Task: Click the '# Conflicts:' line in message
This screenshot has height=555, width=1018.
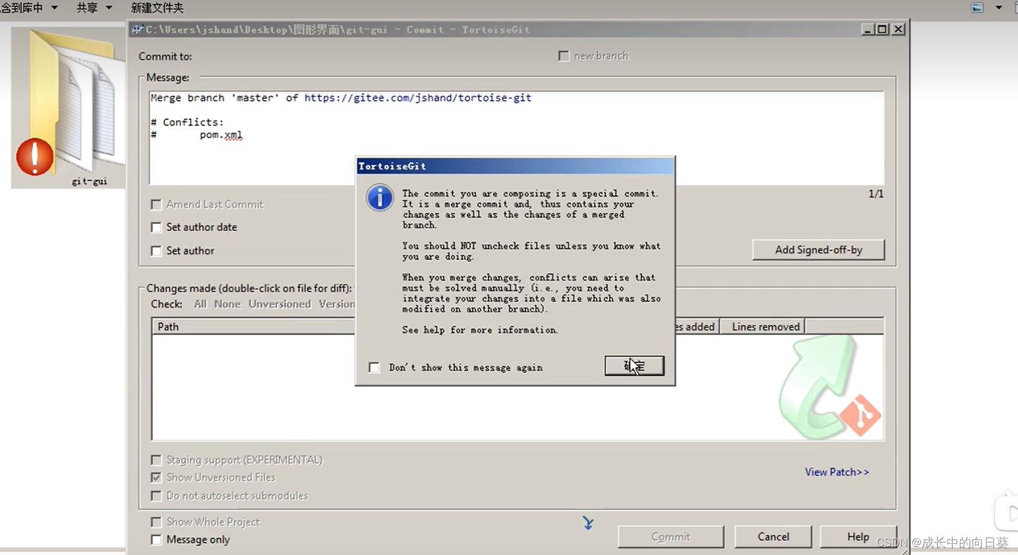Action: 187,122
